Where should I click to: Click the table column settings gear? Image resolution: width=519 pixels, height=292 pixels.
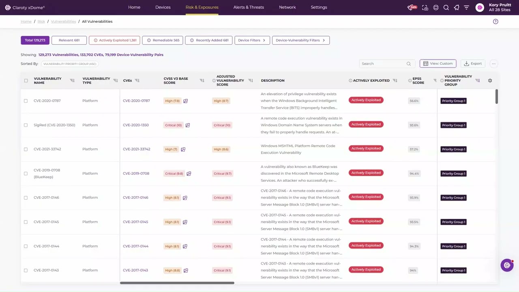tap(490, 80)
